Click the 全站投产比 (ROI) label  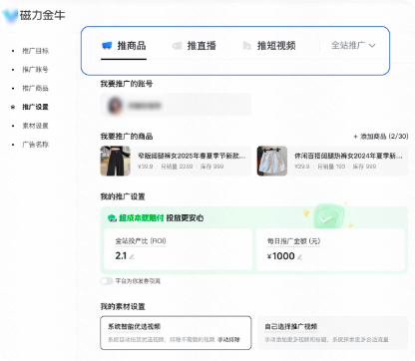141,241
